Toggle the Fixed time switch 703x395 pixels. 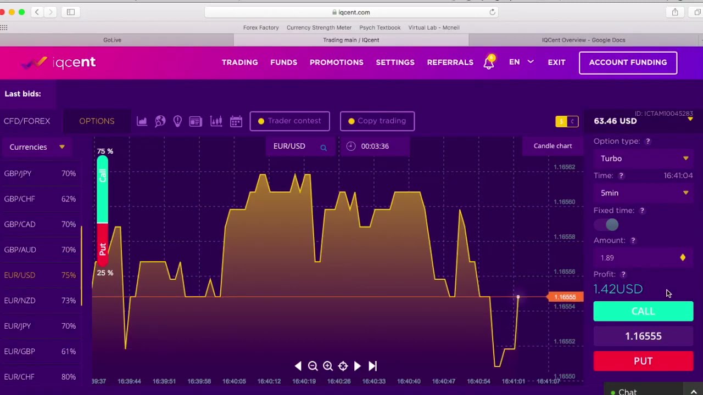click(607, 225)
